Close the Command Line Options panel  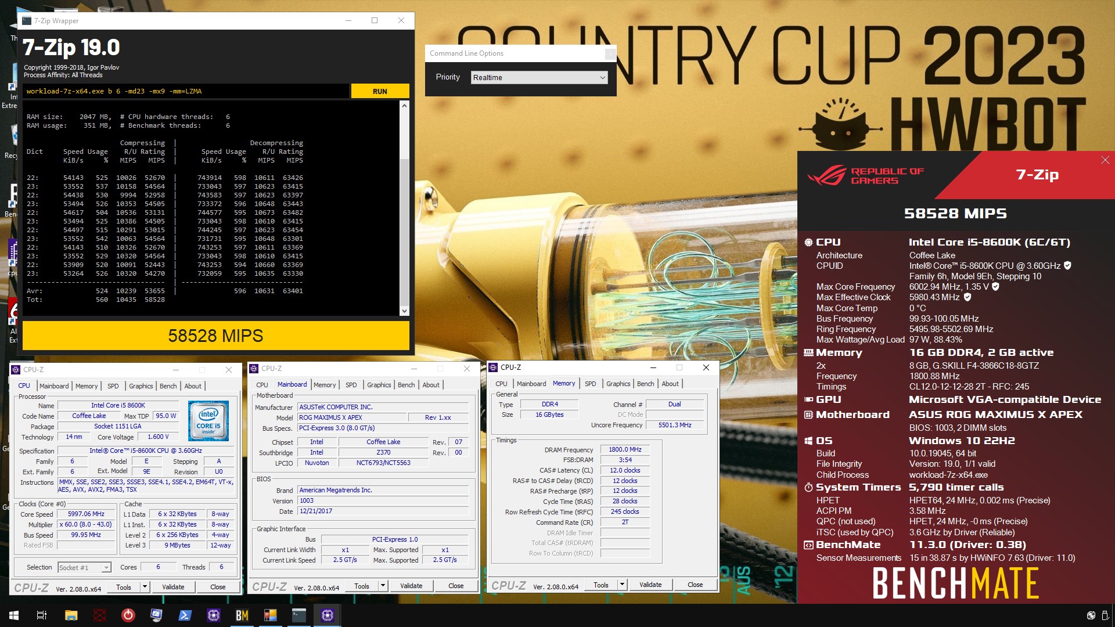pos(610,53)
